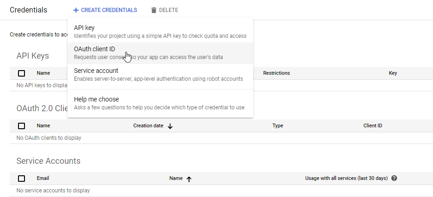
Task: Click the plus icon beside Create Credentials
Action: pyautogui.click(x=76, y=10)
